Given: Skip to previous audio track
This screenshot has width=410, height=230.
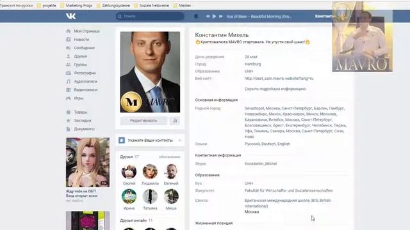Looking at the screenshot, I should [x=208, y=16].
